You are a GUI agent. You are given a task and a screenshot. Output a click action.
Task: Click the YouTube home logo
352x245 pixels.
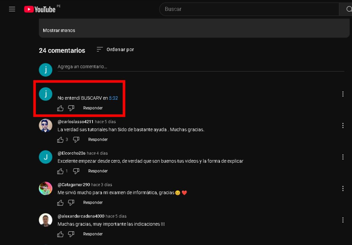(x=40, y=9)
